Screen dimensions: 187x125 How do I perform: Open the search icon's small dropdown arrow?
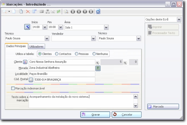(9, 12)
